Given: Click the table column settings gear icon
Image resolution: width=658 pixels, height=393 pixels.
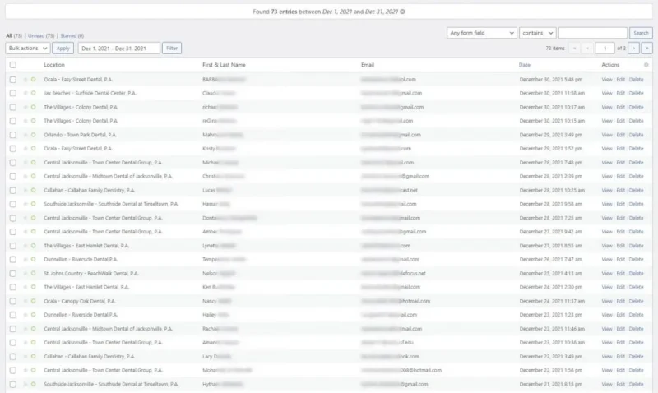Looking at the screenshot, I should [x=646, y=64].
